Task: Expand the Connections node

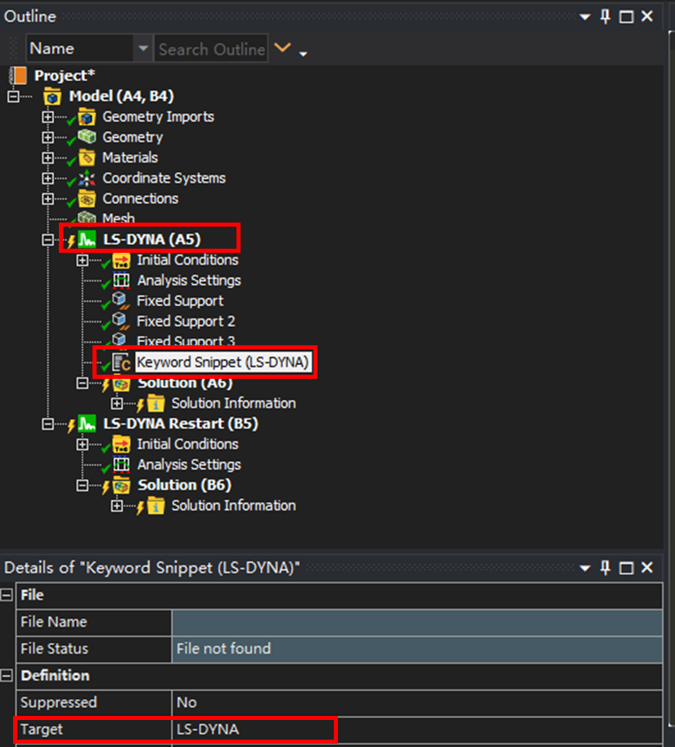Action: click(x=47, y=199)
